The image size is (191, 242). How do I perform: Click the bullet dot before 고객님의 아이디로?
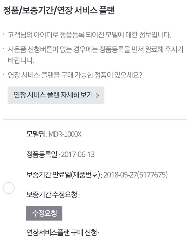coord(3,34)
